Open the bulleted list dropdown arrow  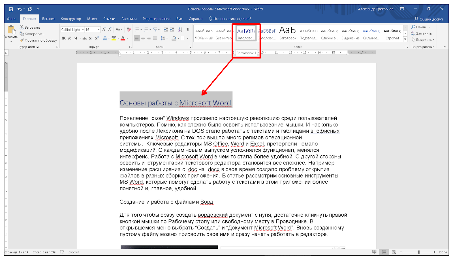142,29
